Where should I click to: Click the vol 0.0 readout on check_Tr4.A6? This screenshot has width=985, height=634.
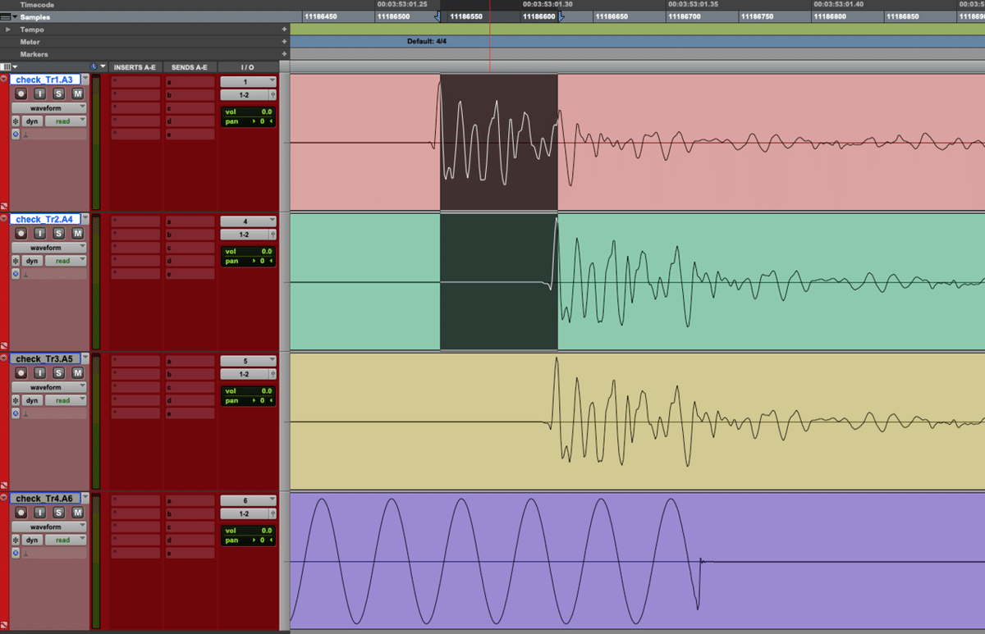pyautogui.click(x=248, y=530)
